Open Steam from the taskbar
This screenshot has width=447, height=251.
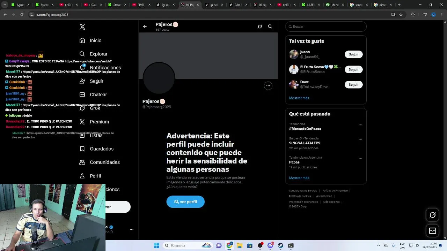280,245
